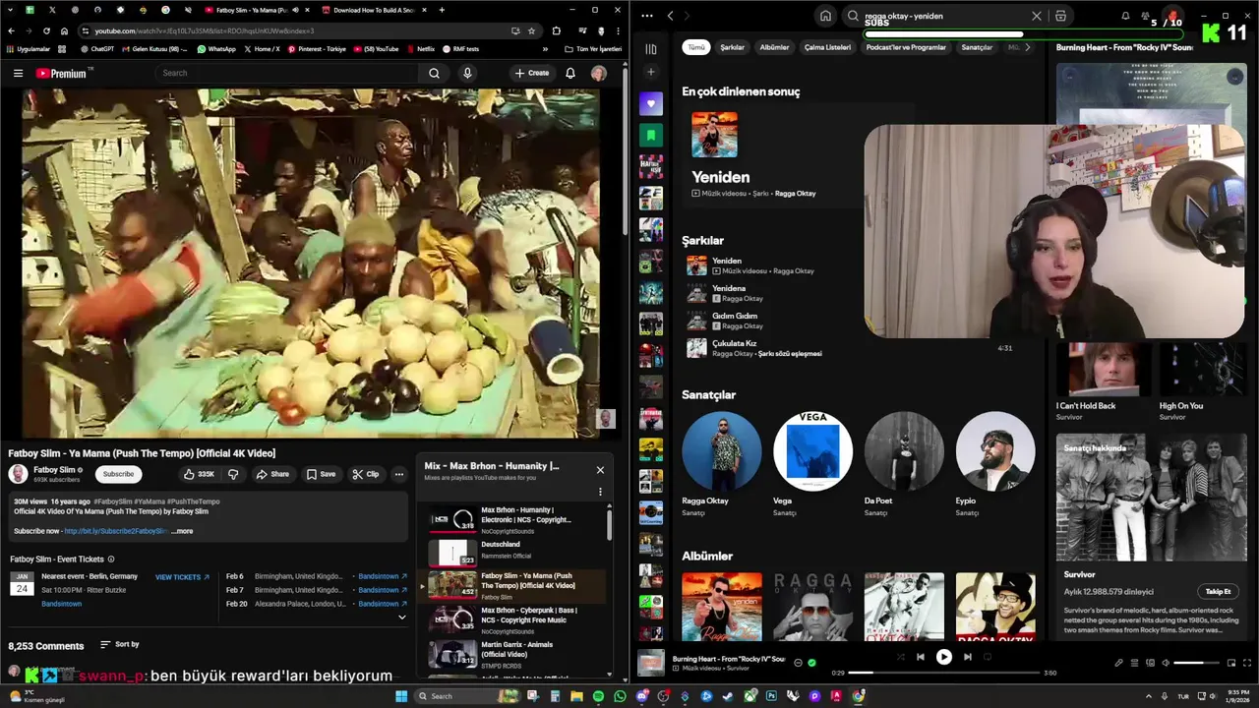The width and height of the screenshot is (1259, 708).
Task: Reload the YouTube page in Chrome
Action: click(46, 31)
